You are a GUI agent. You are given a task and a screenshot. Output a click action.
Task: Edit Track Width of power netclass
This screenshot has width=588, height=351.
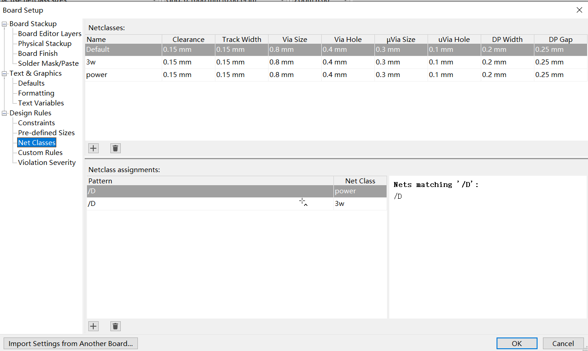242,75
